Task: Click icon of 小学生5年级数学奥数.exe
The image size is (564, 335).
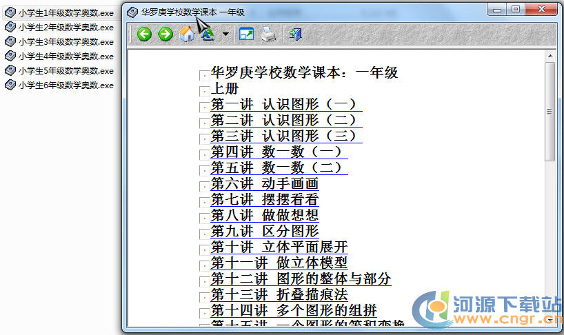Action: 10,70
